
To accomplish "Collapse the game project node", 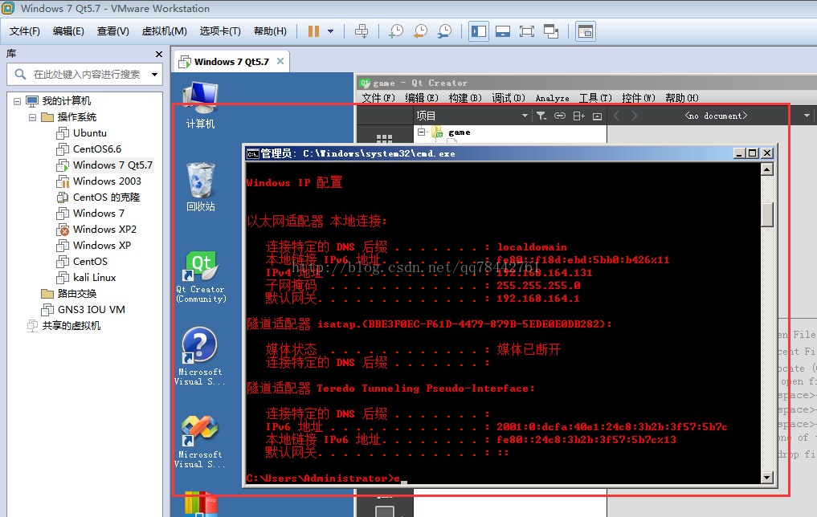I will [421, 132].
